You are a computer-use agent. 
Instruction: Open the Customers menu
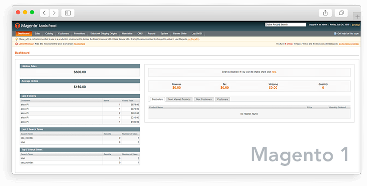coord(63,33)
